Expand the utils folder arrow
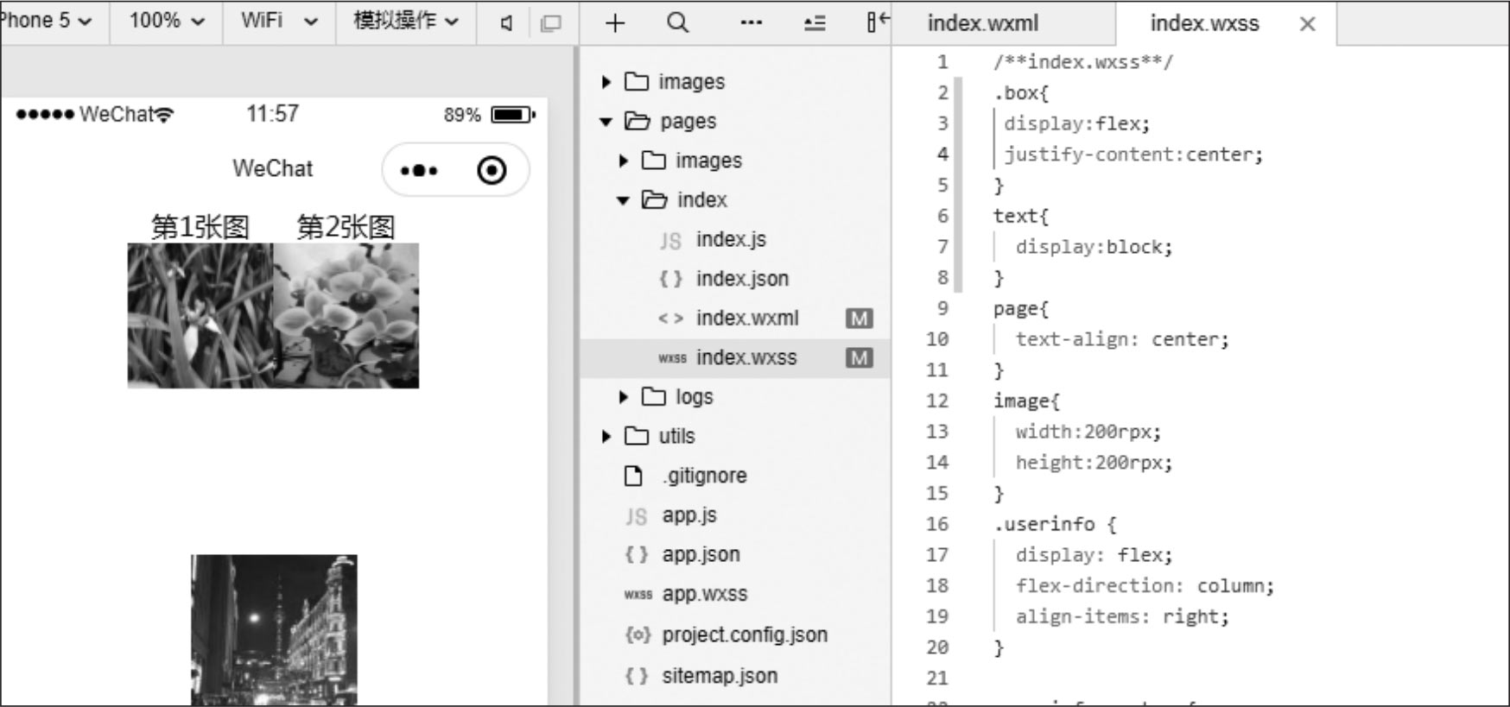Screen dimensions: 1510x707 (606, 437)
